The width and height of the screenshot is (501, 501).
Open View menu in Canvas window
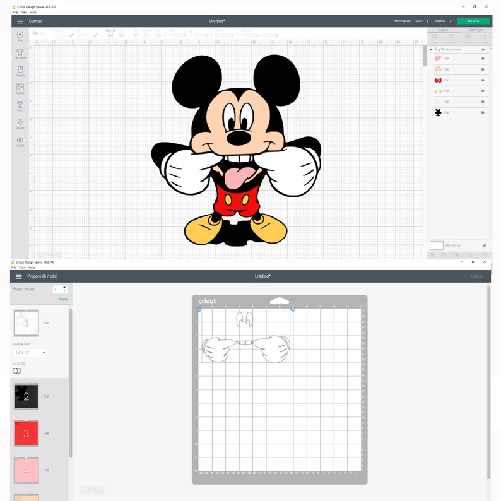click(23, 12)
